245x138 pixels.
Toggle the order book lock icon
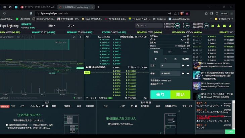point(87,67)
